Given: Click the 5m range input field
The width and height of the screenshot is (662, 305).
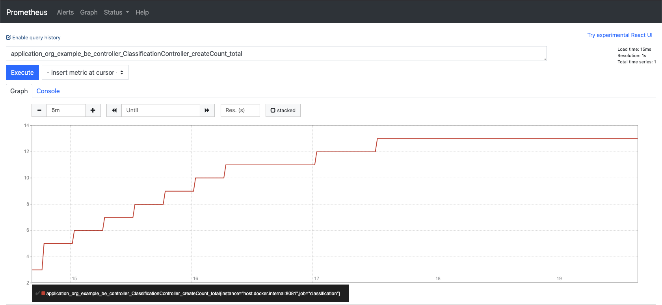Looking at the screenshot, I should (66, 110).
